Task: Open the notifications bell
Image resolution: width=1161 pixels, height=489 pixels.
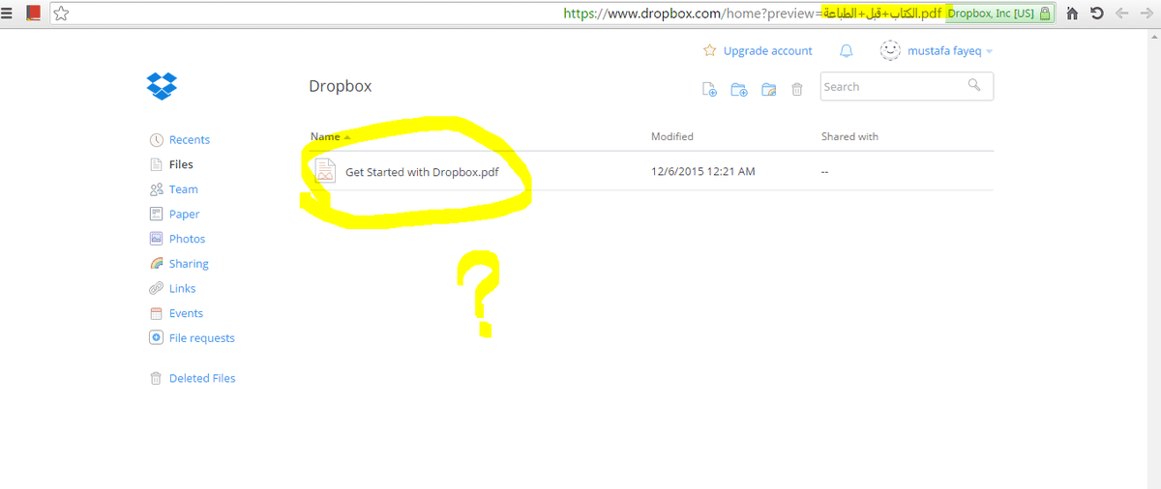Action: pos(847,51)
